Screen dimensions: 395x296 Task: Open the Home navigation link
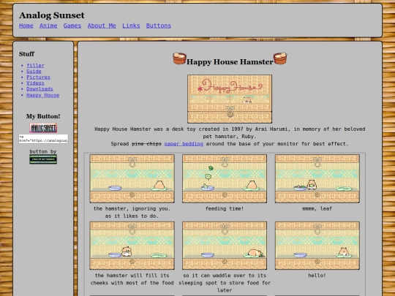26,26
